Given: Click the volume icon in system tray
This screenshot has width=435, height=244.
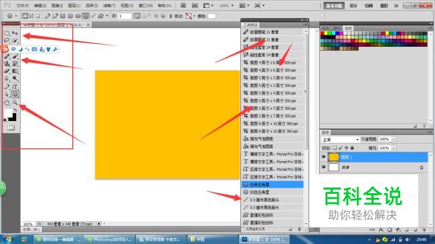Looking at the screenshot, I should (x=408, y=239).
